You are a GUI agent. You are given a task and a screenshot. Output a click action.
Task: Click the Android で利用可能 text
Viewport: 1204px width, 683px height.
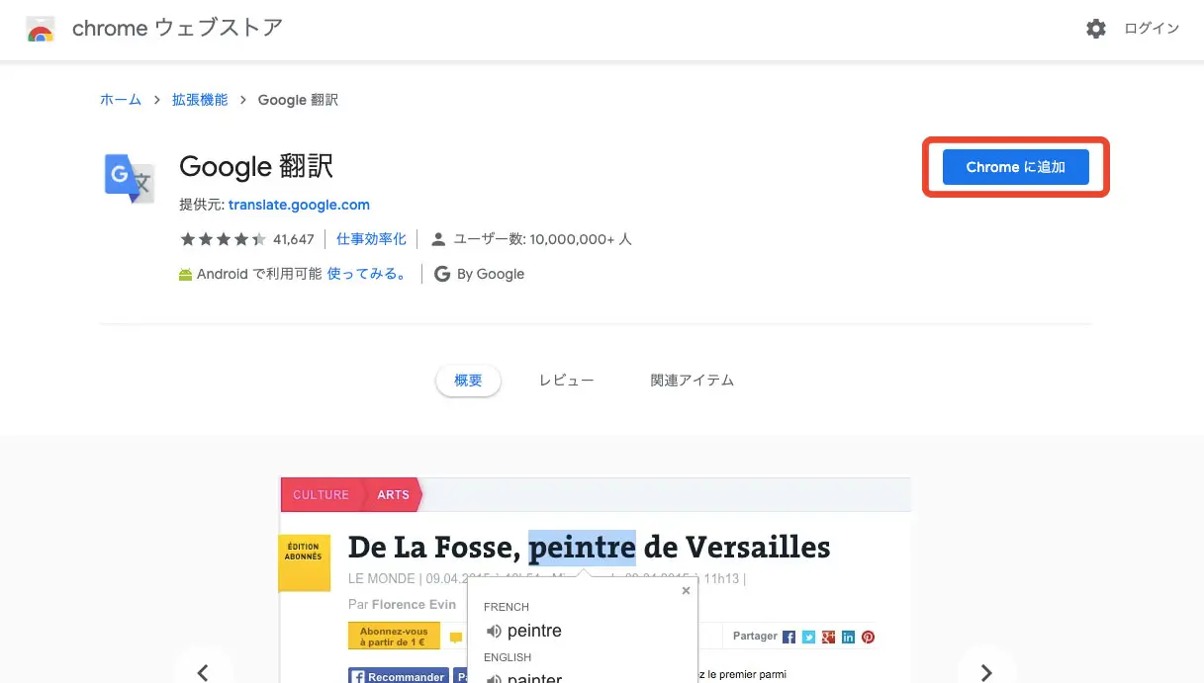coord(259,274)
